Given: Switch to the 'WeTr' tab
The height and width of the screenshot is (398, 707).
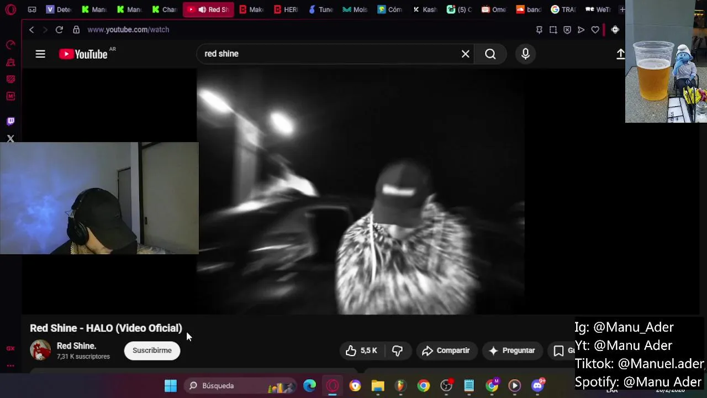Looking at the screenshot, I should coord(598,9).
